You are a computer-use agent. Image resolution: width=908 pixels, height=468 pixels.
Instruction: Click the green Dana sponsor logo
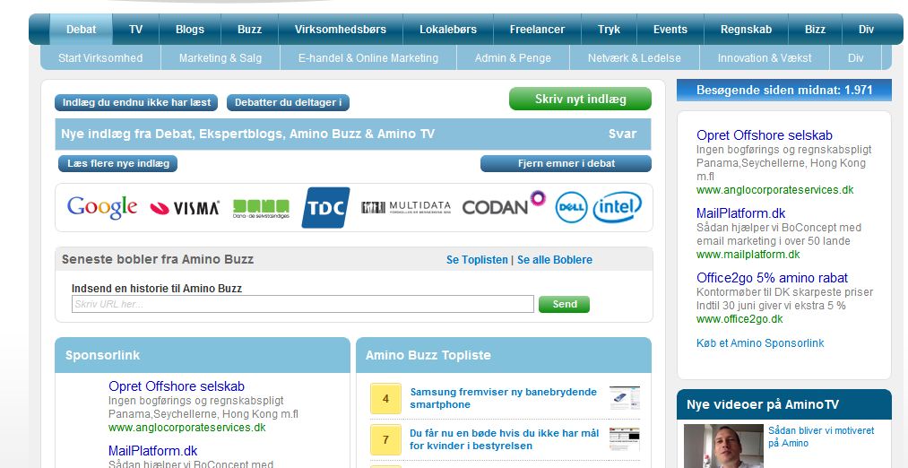[x=261, y=208]
